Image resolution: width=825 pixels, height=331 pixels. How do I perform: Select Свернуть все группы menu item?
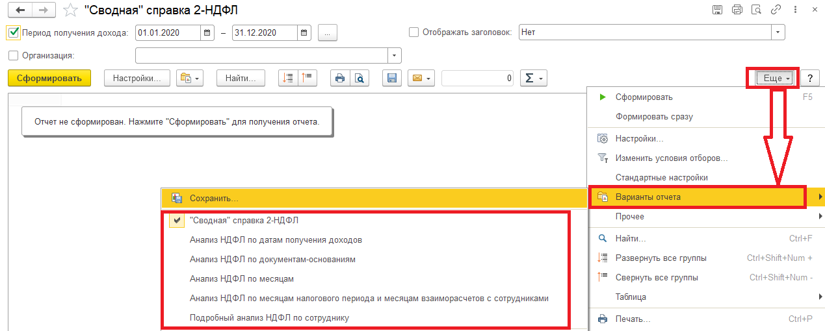click(705, 277)
